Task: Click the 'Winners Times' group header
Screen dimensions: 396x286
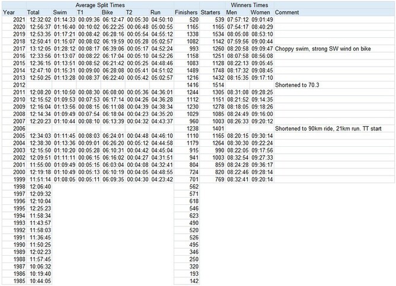Action: [249, 5]
